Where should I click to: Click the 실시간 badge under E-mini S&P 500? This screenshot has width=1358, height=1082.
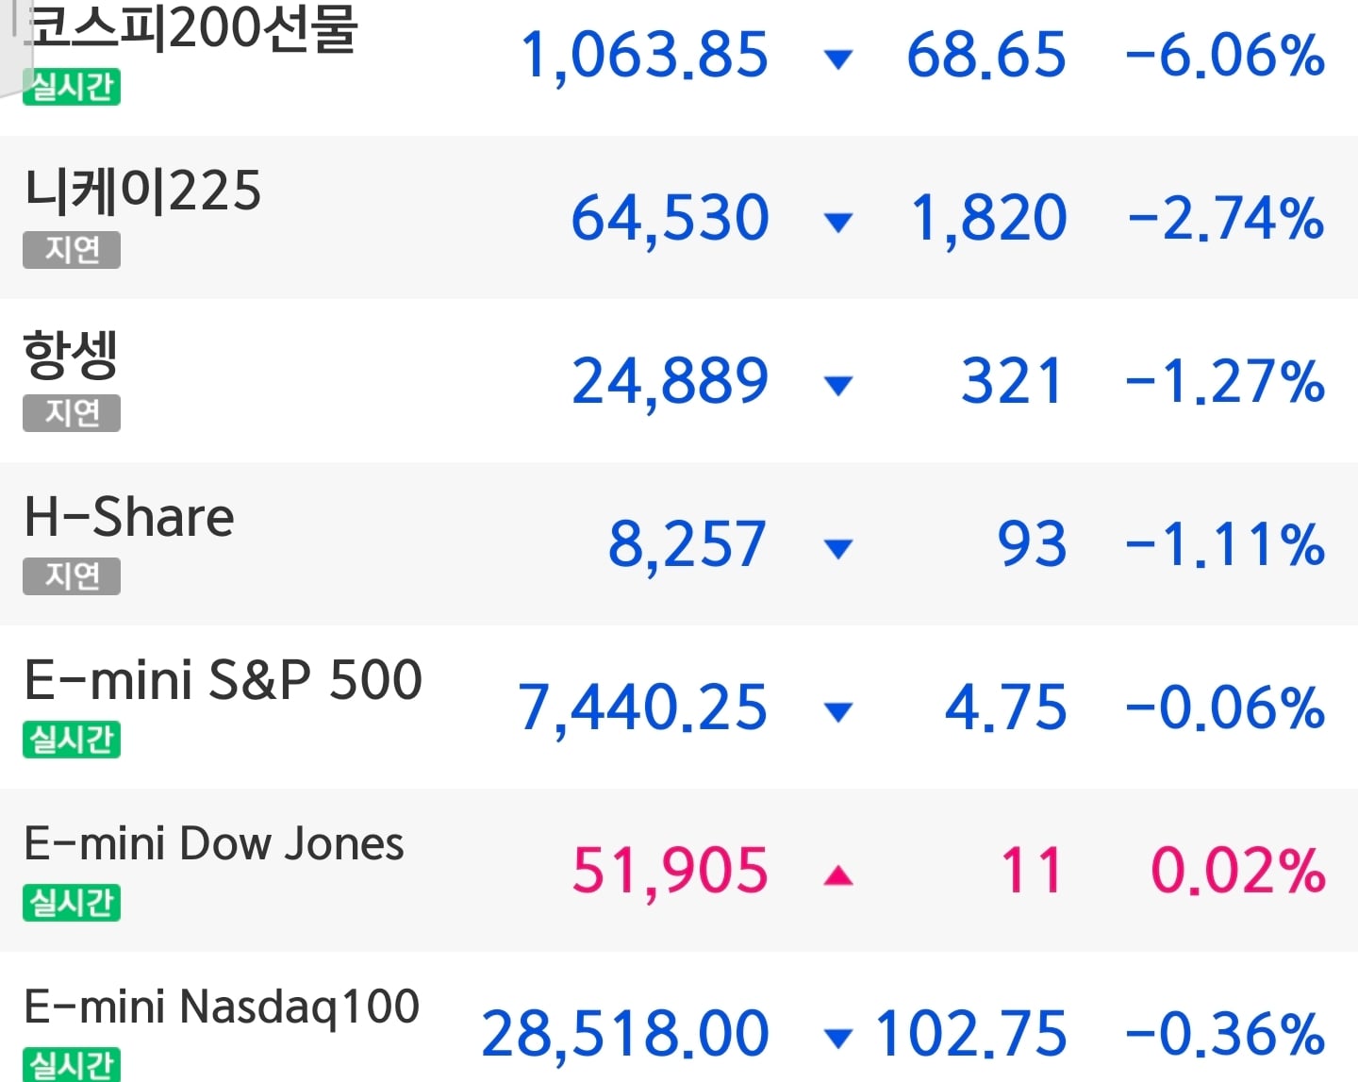pyautogui.click(x=72, y=740)
